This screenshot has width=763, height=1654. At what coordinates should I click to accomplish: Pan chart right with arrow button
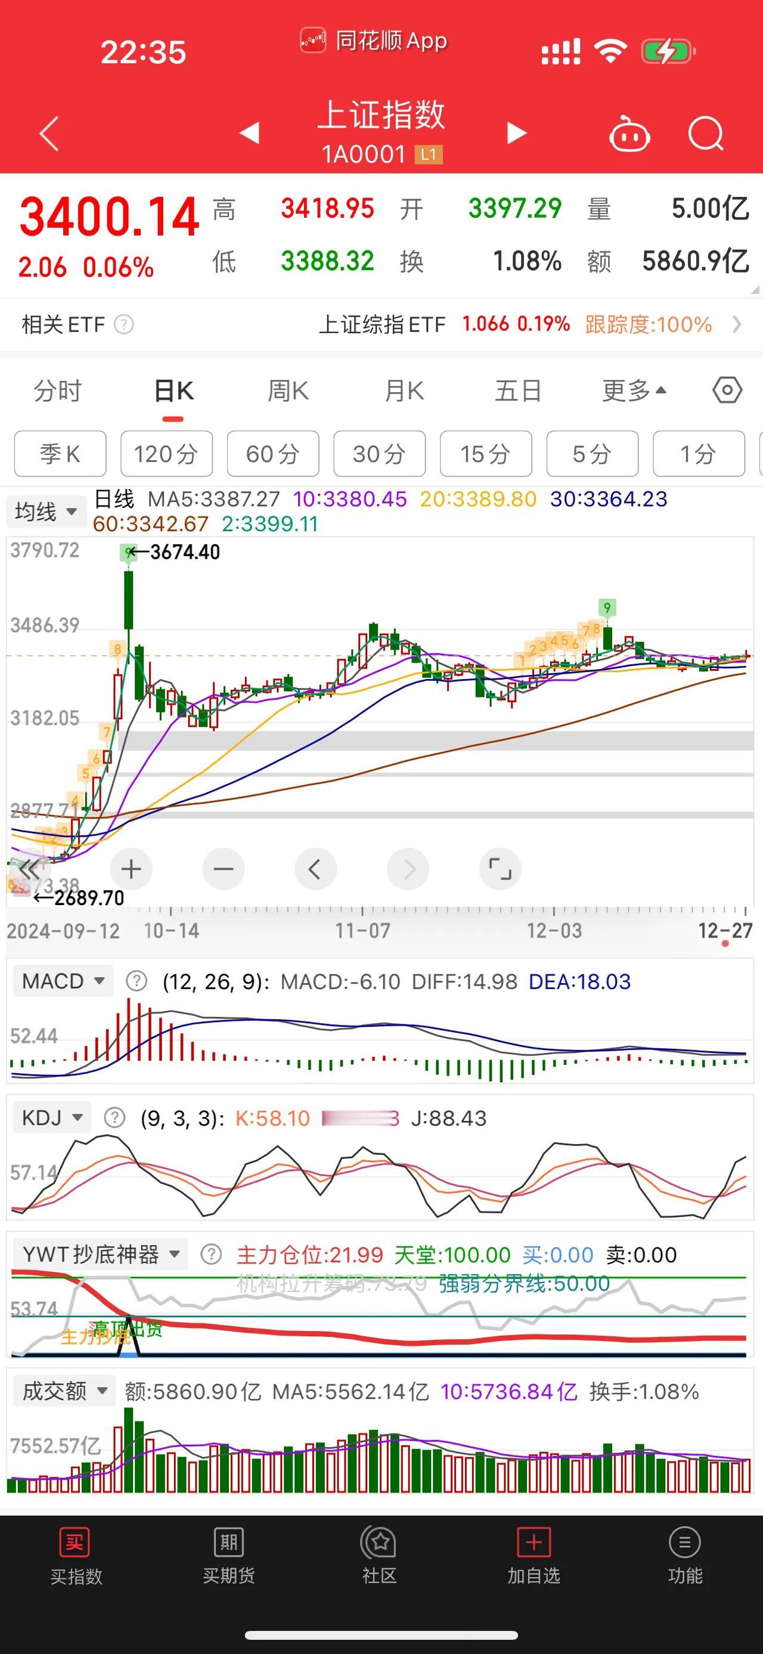(408, 869)
